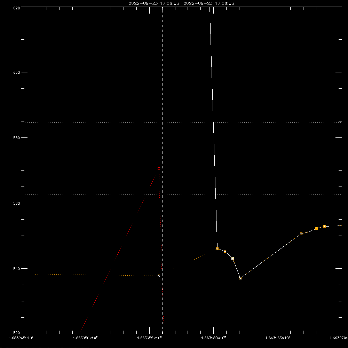Click the x-axis label 1.663965×10⁹
Screen dimensions: 348x348
(x=278, y=338)
